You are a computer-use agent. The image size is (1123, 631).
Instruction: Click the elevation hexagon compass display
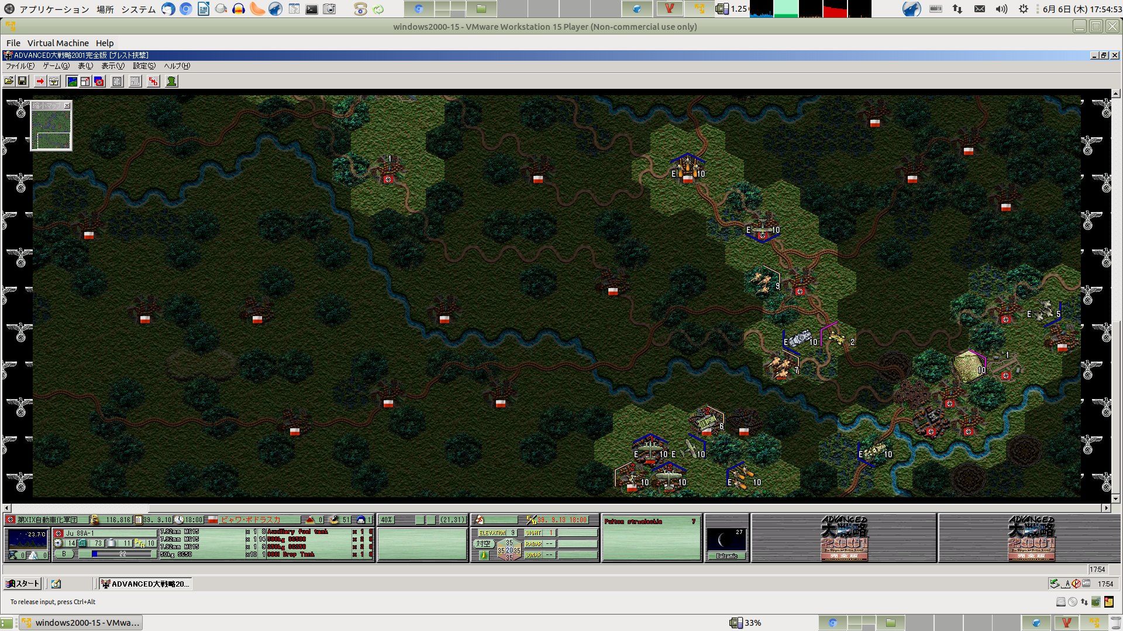tap(509, 550)
